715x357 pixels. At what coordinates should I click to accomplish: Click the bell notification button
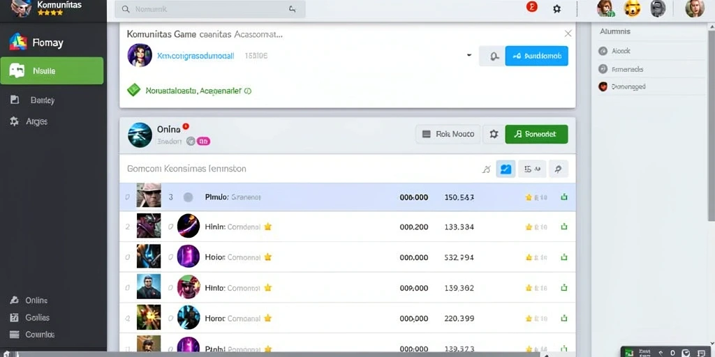[x=492, y=56]
